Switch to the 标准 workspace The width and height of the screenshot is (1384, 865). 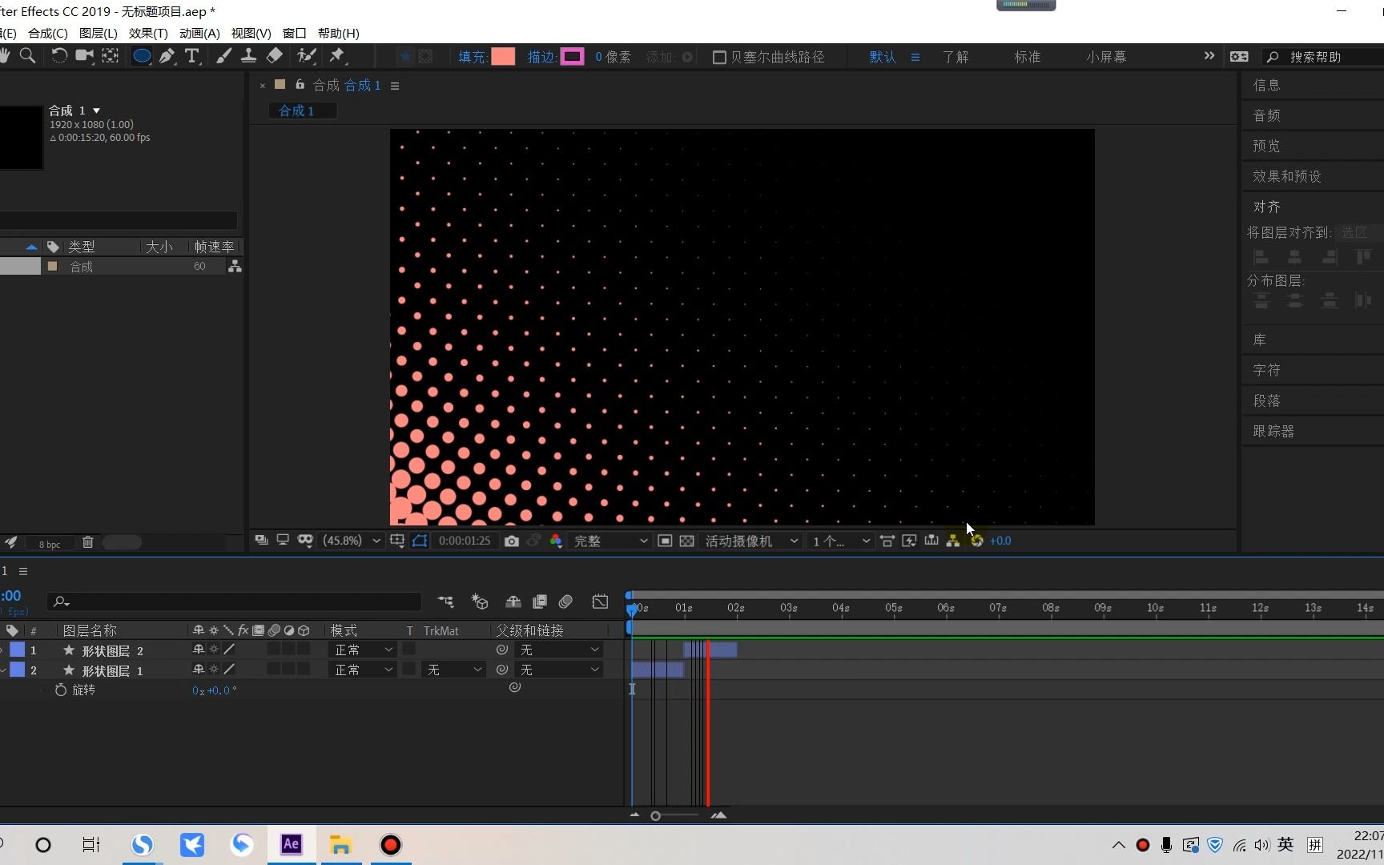1027,57
